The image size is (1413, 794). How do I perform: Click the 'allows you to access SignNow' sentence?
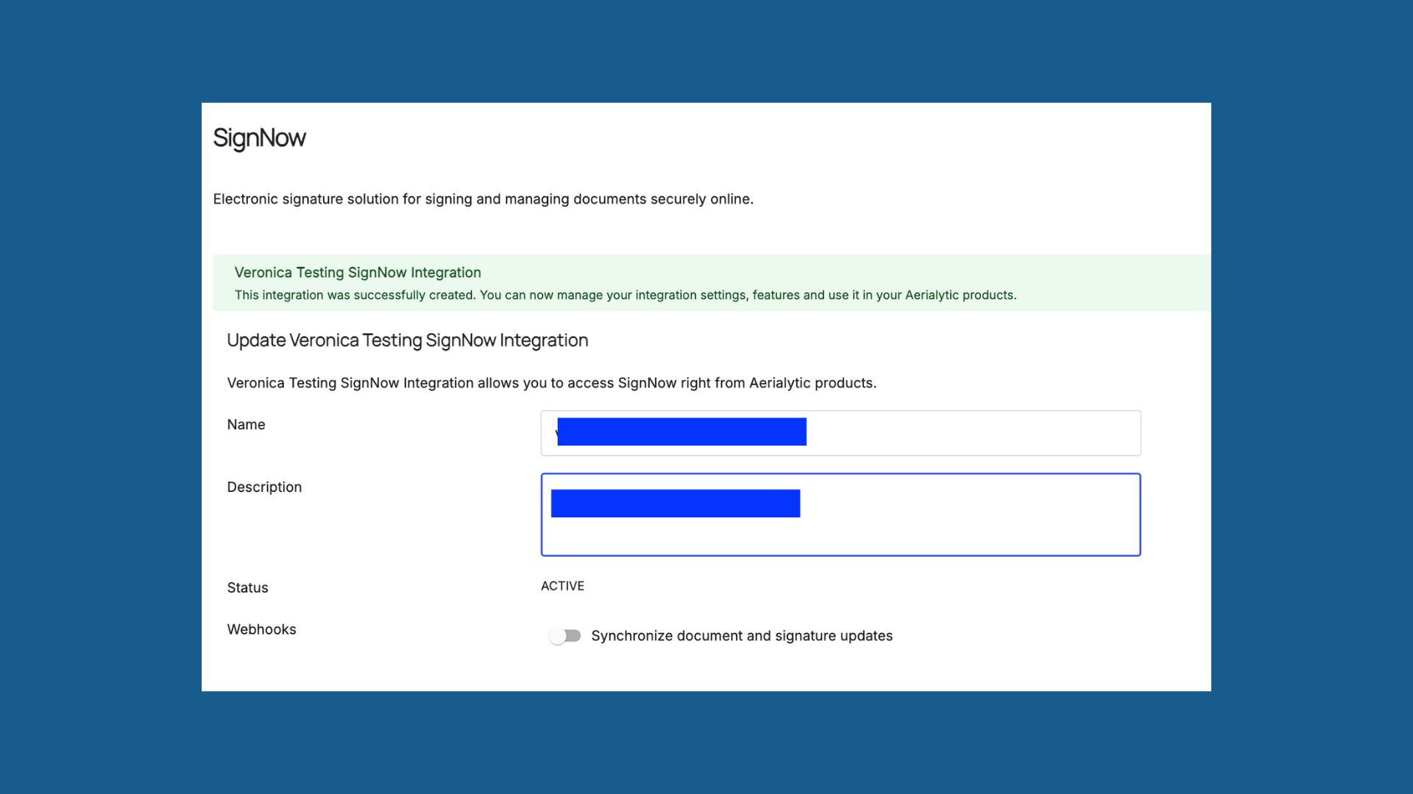551,383
